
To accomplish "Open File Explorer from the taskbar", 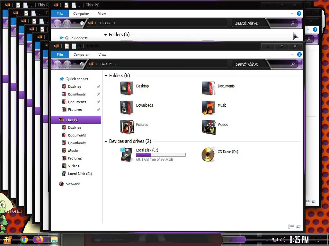I will [x=54, y=240].
